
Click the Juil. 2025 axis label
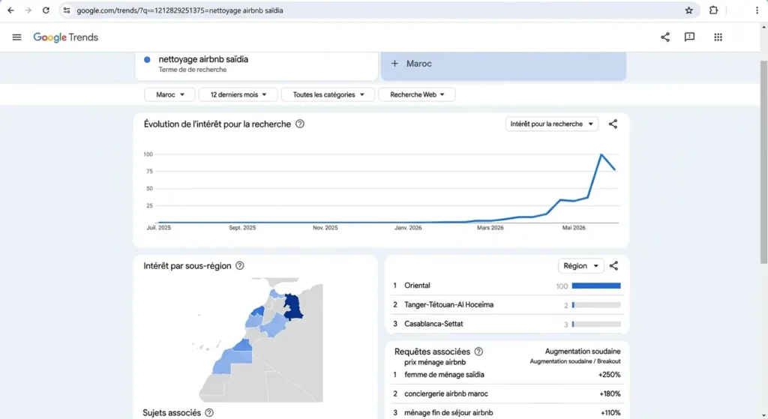pos(159,228)
